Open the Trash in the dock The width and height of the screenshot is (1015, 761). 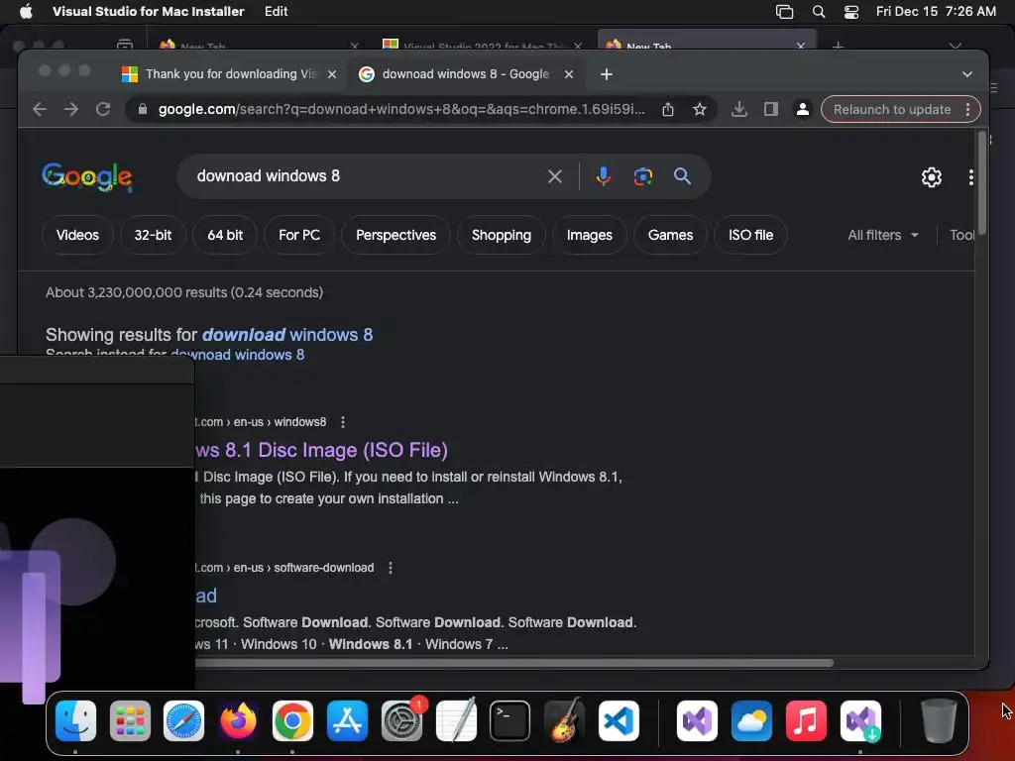click(x=939, y=721)
